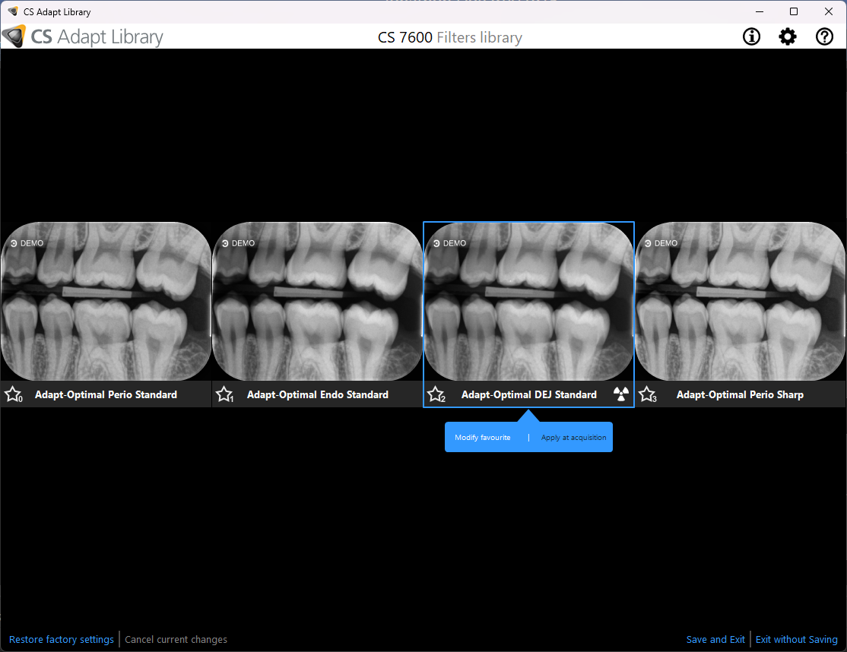Viewport: 847px width, 652px height.
Task: Click the radiation icon on DEJ Standard
Action: pos(621,394)
